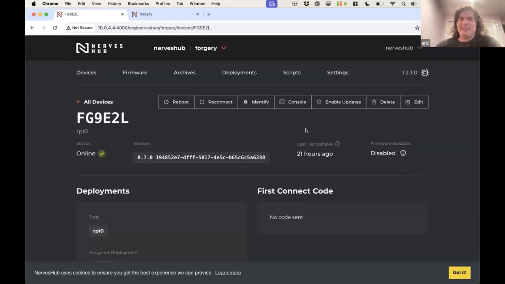Open the Apple menu

click(34, 4)
